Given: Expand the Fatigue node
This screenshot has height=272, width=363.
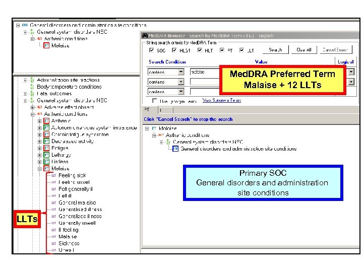Looking at the screenshot, I should click(x=40, y=148).
